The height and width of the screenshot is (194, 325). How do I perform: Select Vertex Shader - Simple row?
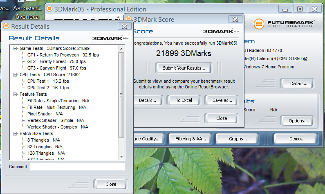56,121
